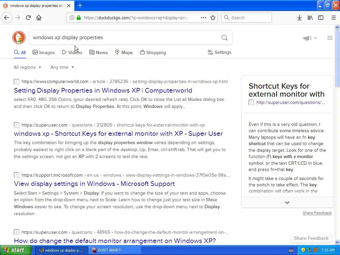Open the Windows start menu
Viewport: 340px width, 255px height.
(16, 250)
